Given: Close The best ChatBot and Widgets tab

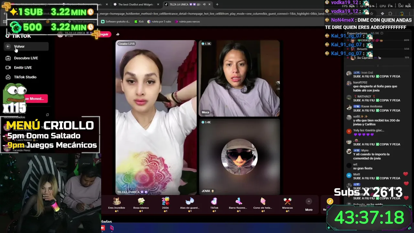Looking at the screenshot, I should pyautogui.click(x=158, y=5).
